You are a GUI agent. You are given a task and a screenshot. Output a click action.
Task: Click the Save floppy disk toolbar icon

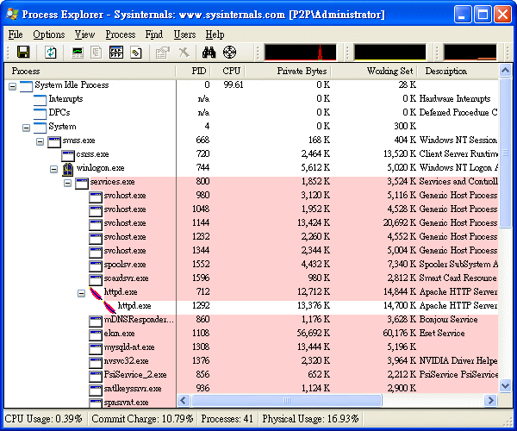coord(23,53)
